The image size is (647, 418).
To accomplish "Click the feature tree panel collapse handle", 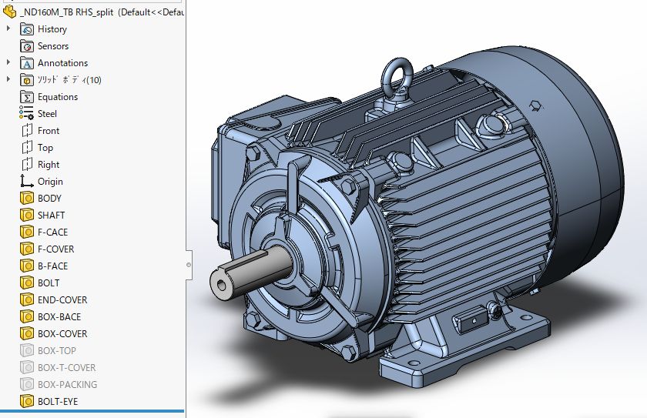I will [189, 265].
